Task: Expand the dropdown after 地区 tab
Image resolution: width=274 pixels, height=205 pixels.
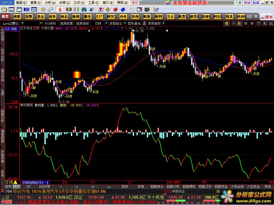Action: pos(256,16)
